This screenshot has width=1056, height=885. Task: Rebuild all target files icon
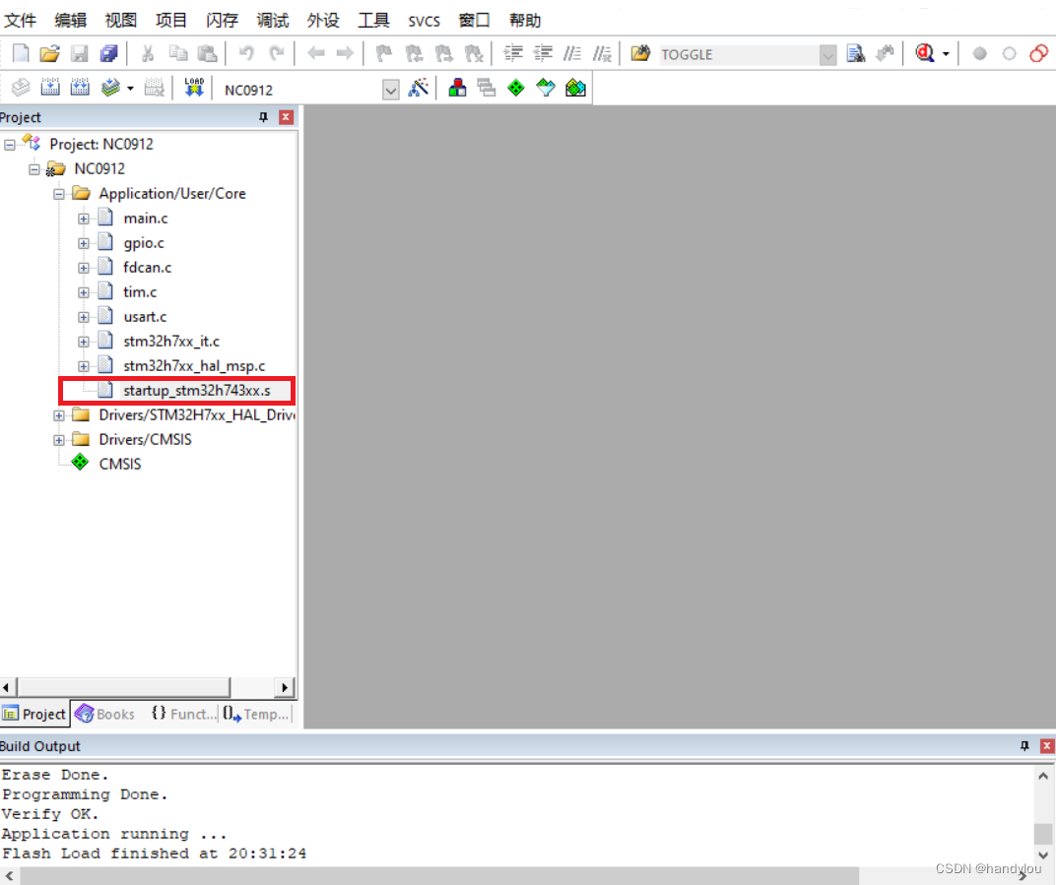[x=80, y=89]
